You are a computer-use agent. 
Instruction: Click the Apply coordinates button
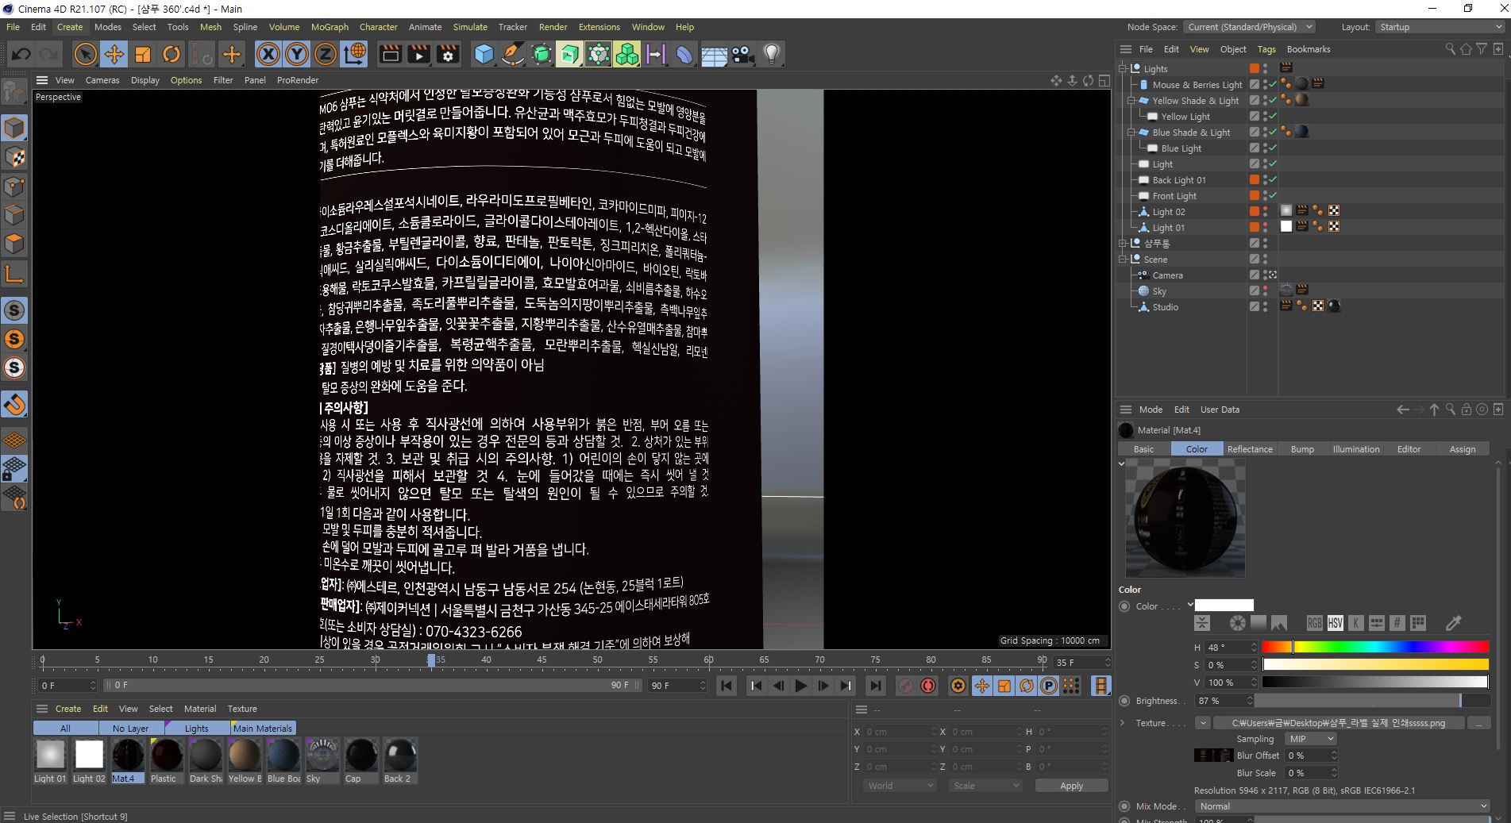(1071, 786)
